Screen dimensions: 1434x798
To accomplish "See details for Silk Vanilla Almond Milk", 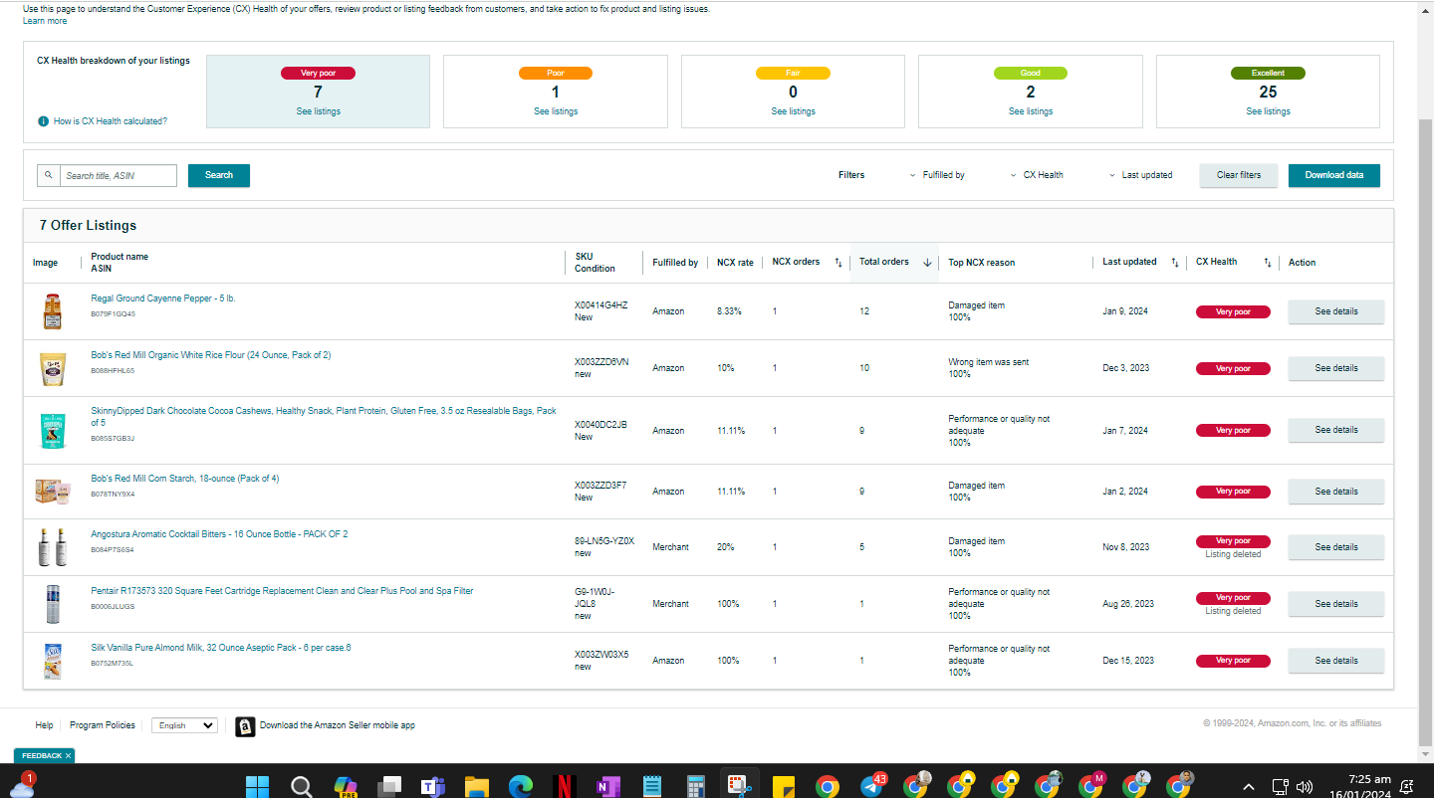I will click(x=1336, y=661).
